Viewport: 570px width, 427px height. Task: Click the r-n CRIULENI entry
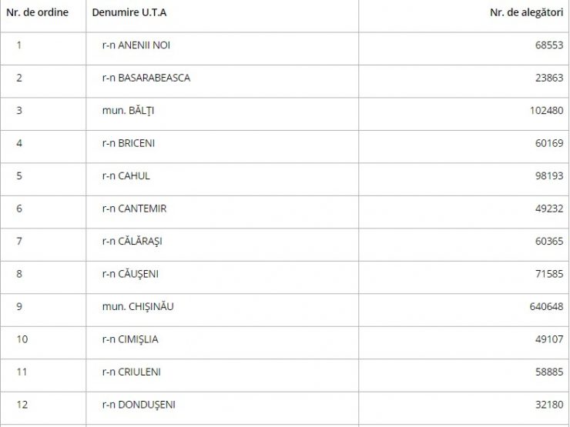click(131, 372)
